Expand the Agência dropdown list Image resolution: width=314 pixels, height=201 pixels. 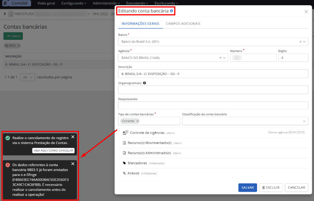(225, 58)
